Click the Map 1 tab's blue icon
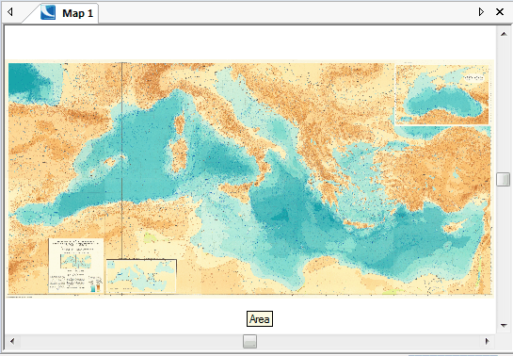The image size is (513, 356). pos(48,13)
